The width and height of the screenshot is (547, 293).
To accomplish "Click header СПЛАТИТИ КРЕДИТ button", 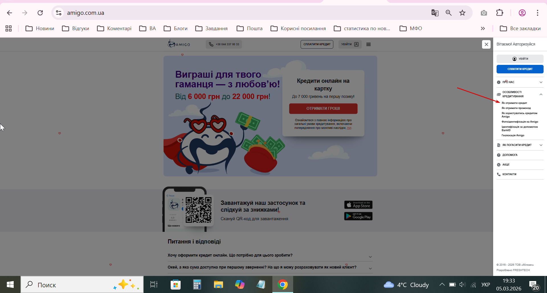I will click(x=317, y=44).
